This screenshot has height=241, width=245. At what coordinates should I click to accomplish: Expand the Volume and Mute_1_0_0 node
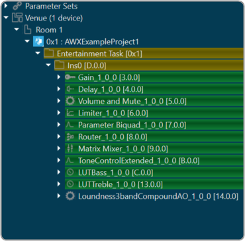pyautogui.click(x=59, y=101)
